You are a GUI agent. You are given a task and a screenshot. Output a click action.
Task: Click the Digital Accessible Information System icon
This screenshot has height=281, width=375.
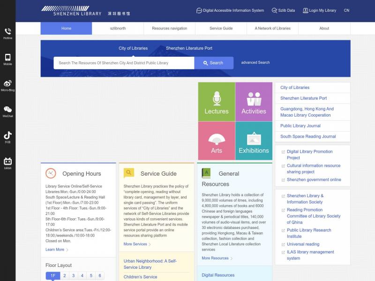(199, 10)
